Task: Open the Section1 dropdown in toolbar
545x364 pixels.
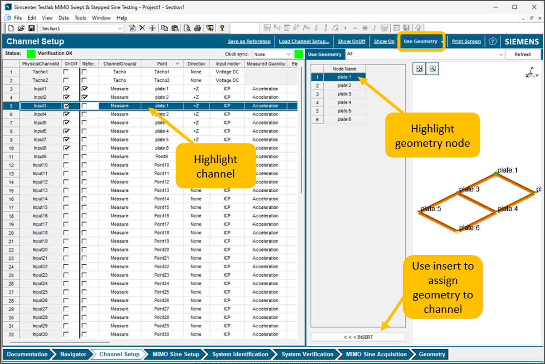Action: click(x=120, y=29)
